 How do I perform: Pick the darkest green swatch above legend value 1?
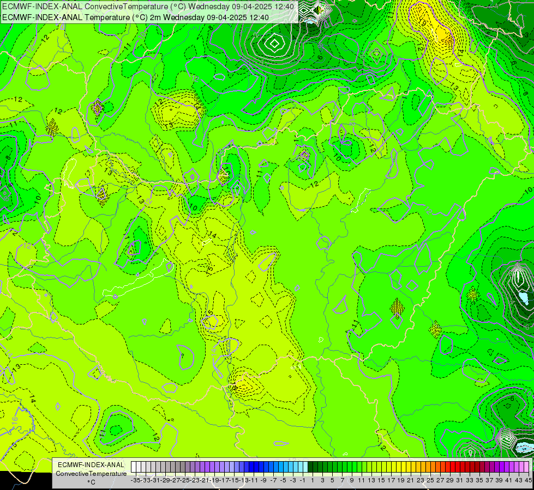(310, 467)
